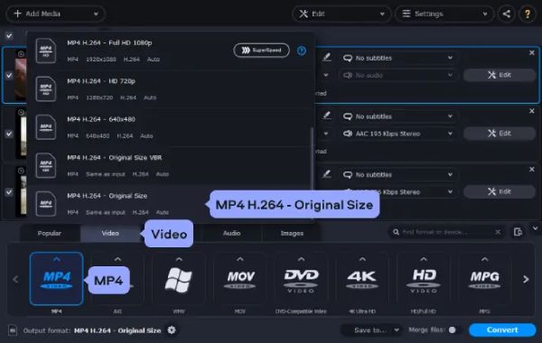Expand the MOV presets arrow

240,259
